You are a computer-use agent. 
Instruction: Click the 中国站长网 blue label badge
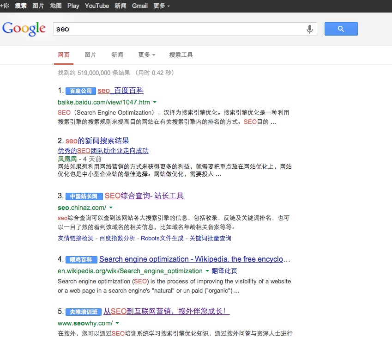pos(84,196)
